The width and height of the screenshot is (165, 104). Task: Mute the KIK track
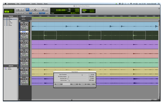click(x=27, y=25)
